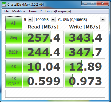This screenshot has height=102, width=111.
Task: Select the 4K QD32 write value 0.973
Action: (x=85, y=81)
